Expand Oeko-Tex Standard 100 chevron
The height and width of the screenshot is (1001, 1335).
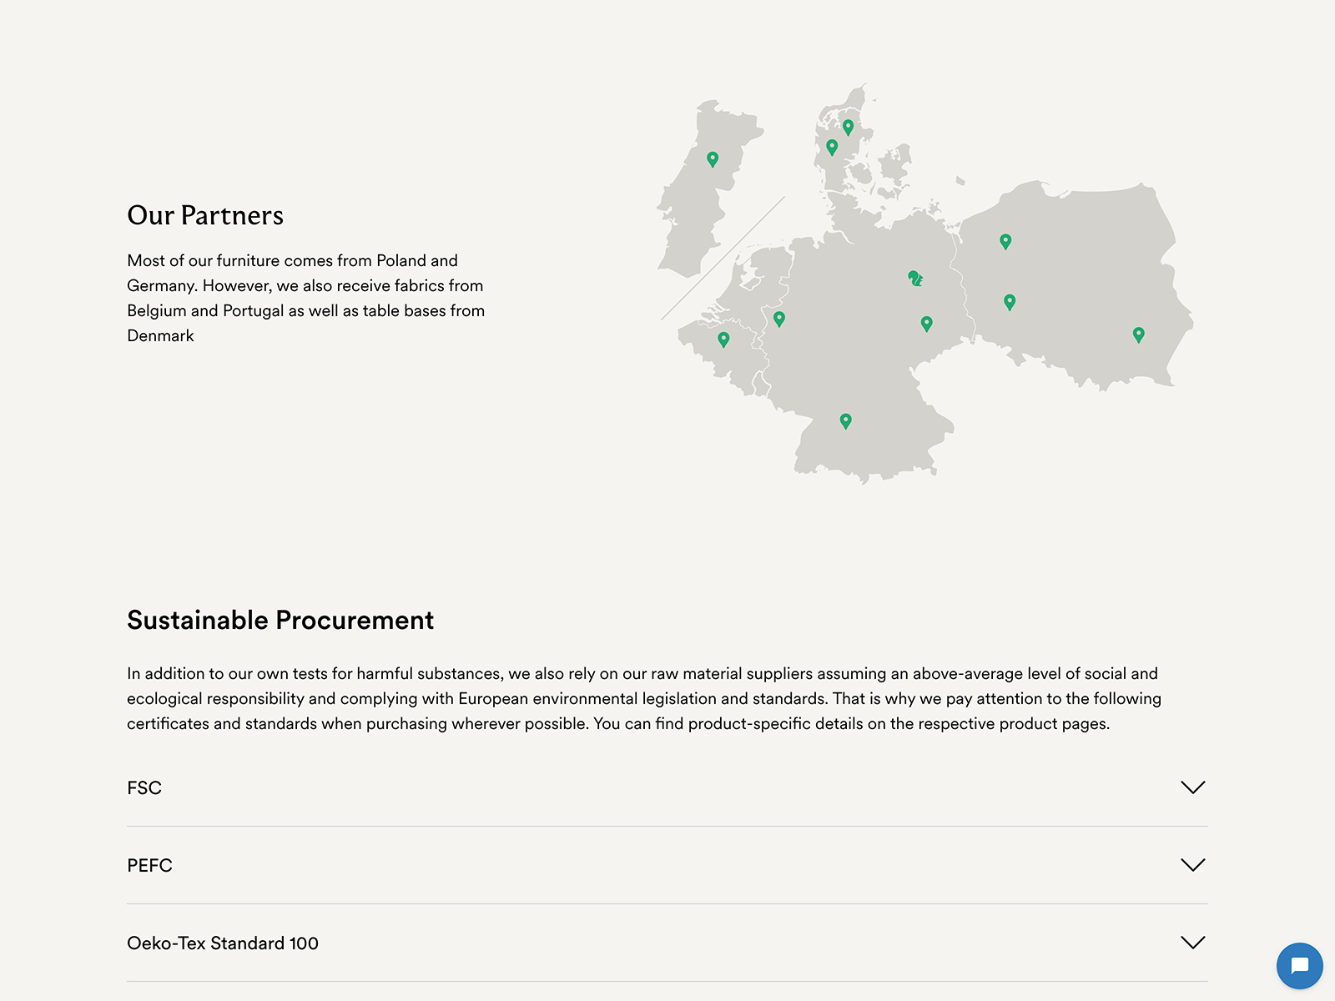(1193, 943)
